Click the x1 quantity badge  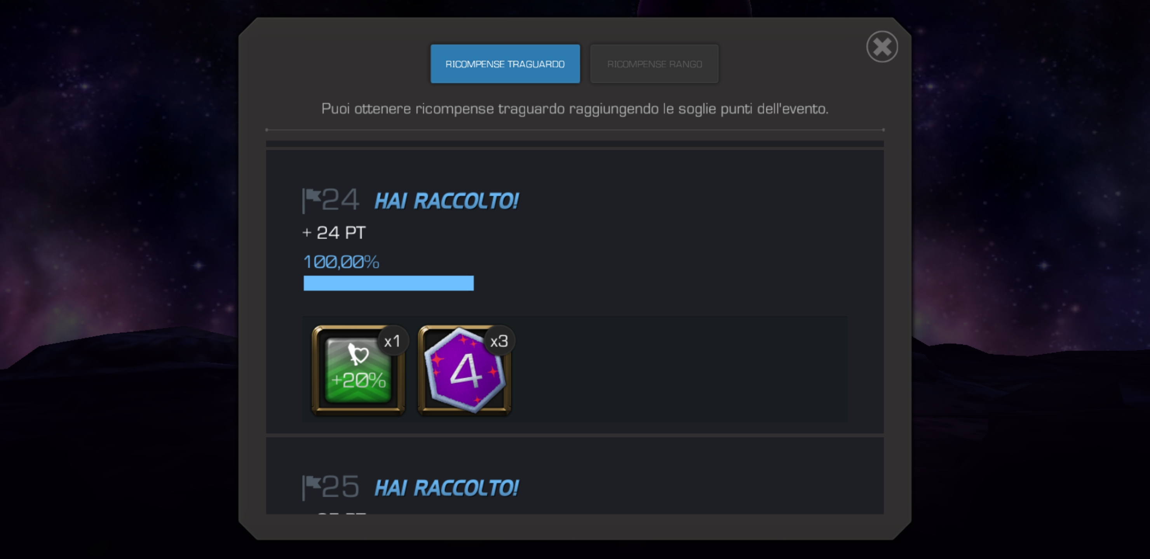(392, 341)
